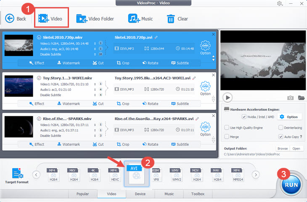
Task: Enable Deinterlacing checkbox
Action: coord(281,128)
